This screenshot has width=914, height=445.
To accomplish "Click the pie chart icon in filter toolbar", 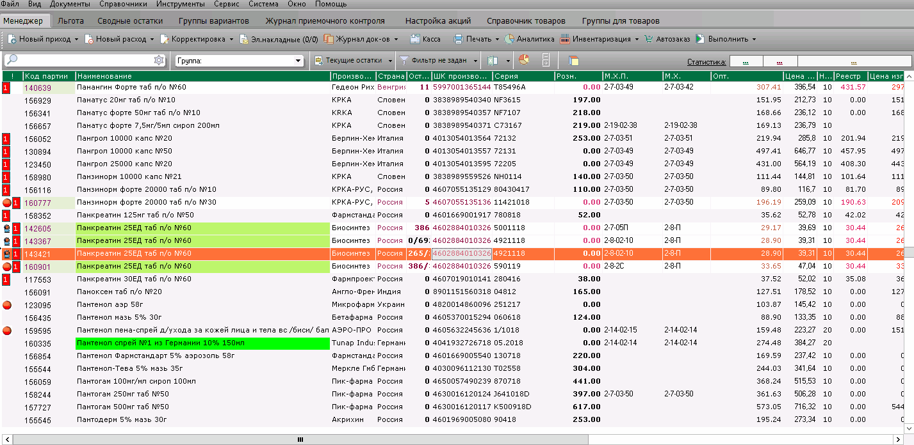I will (x=524, y=60).
